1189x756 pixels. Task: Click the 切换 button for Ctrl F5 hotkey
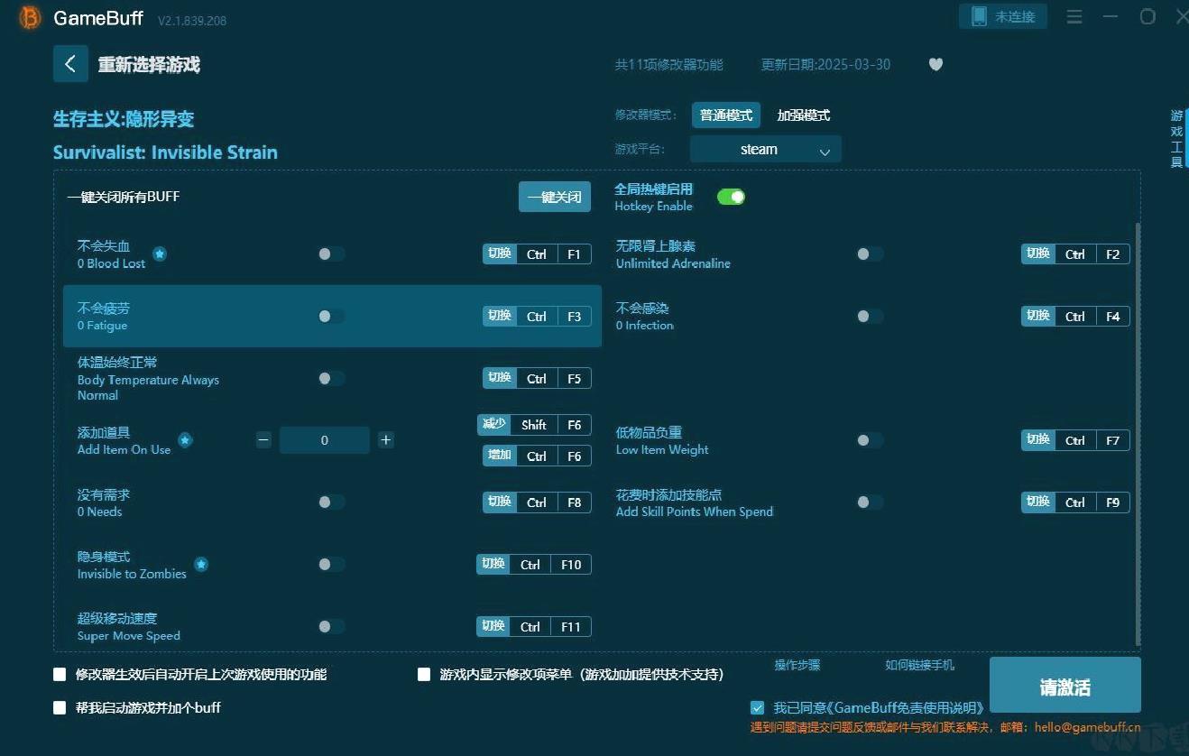pos(500,378)
